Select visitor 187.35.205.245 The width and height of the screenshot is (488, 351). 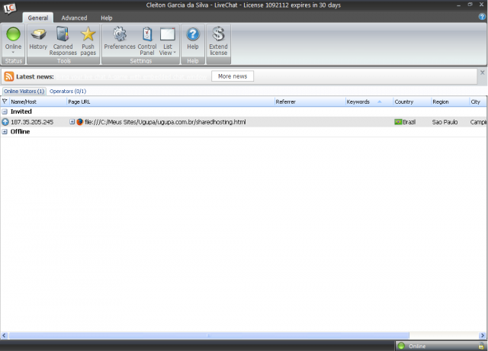[32, 122]
